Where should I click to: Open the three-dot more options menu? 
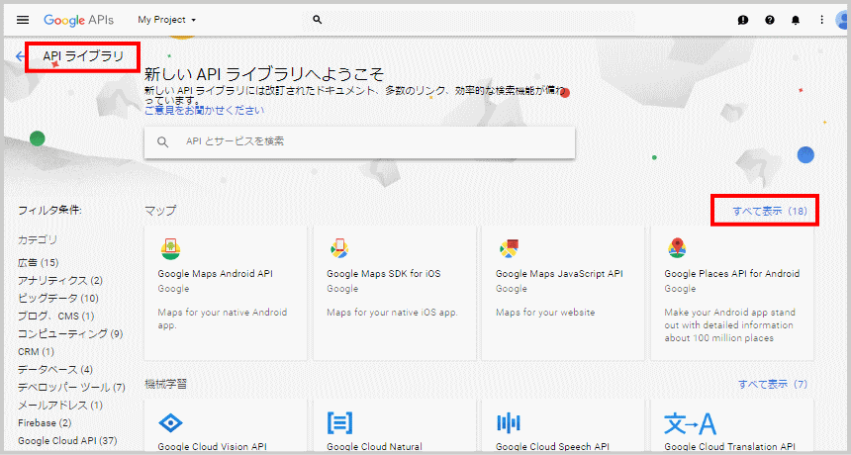coord(821,20)
